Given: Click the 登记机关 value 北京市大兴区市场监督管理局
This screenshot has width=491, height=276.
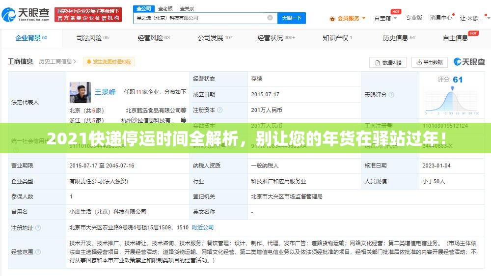Looking at the screenshot, I should point(287,196).
